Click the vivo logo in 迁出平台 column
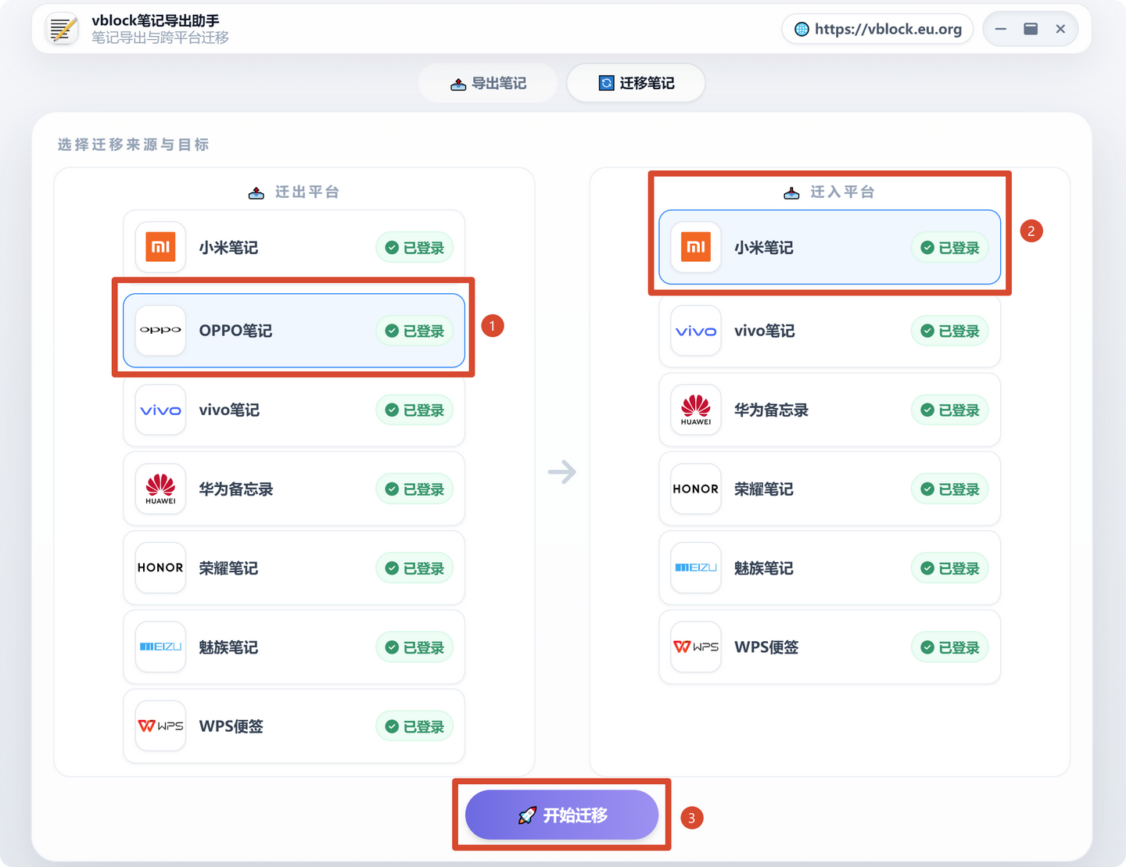Viewport: 1126px width, 867px height. 160,410
